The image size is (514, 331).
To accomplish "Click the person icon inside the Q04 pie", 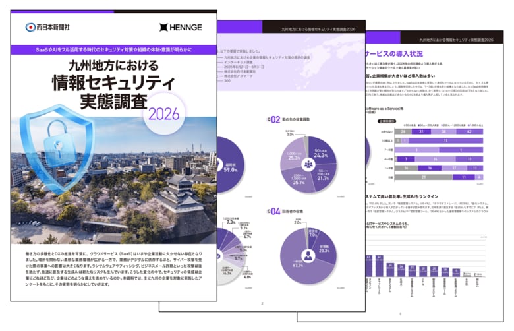I will (308, 255).
